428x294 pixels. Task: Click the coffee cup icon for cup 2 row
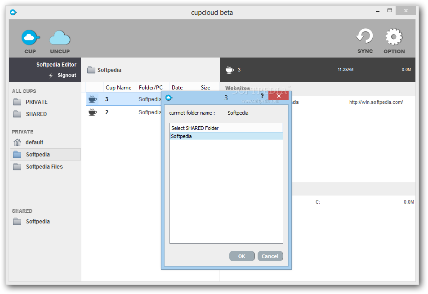point(93,112)
